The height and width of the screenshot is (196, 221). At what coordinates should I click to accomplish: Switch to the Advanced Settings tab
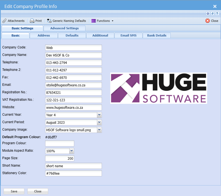click(x=64, y=28)
